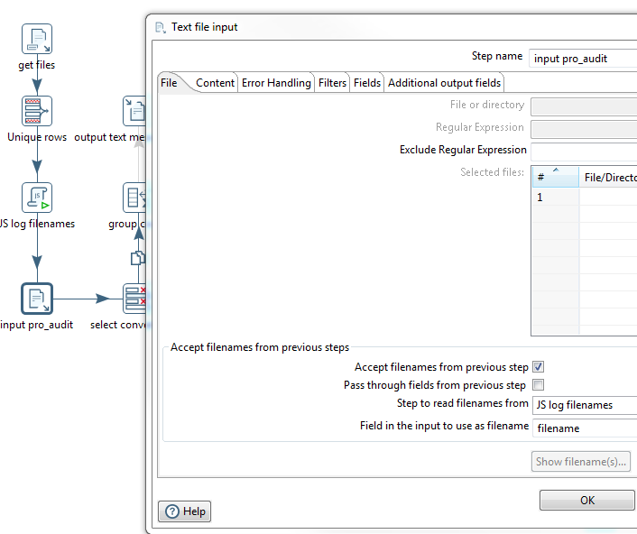The width and height of the screenshot is (637, 534).
Task: Select the 'input pro_audit' step icon
Action: pyautogui.click(x=37, y=299)
